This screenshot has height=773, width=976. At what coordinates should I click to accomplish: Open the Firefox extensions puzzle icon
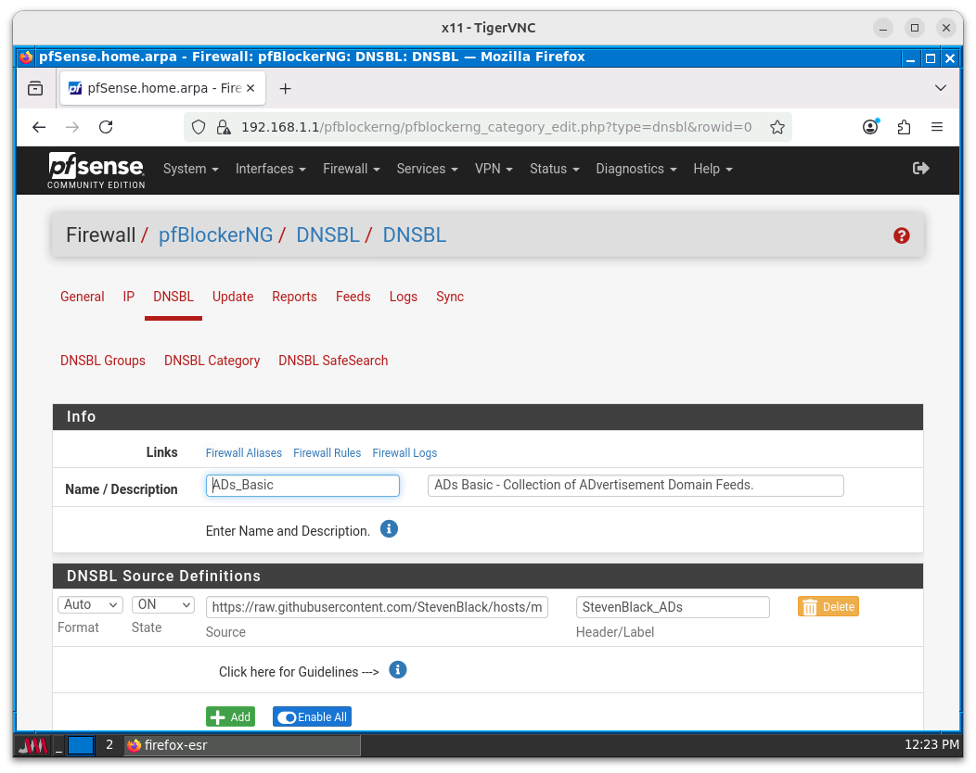click(x=904, y=128)
